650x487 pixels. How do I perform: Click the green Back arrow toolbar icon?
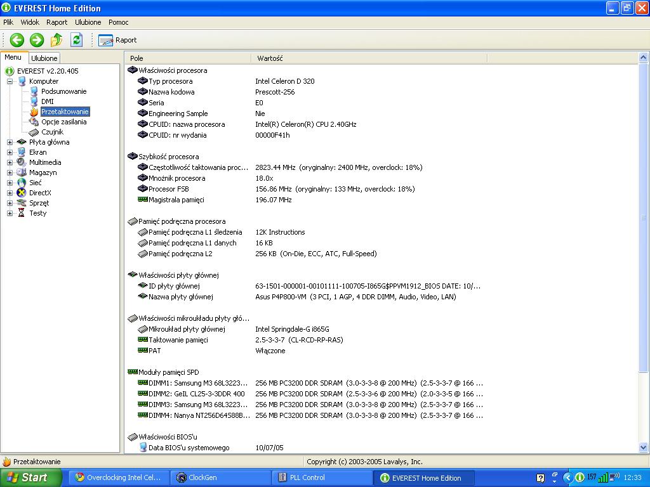(17, 40)
